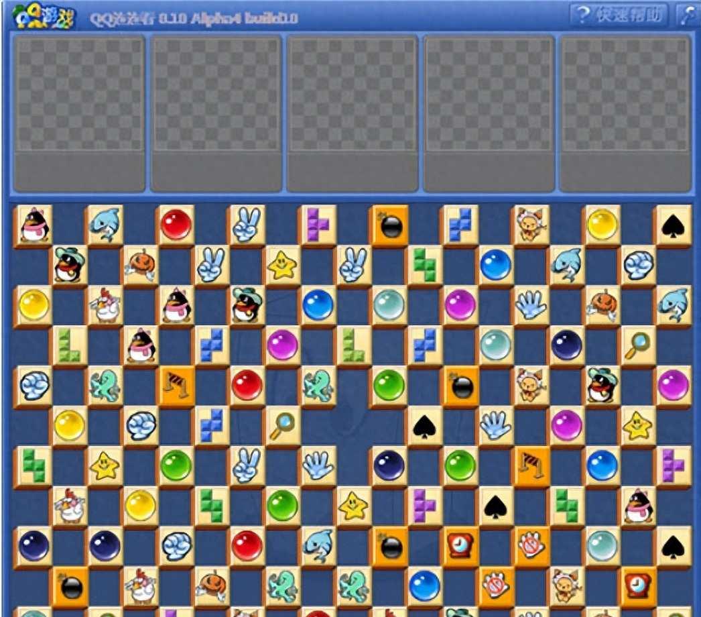Select the bomb tile in the fifth row
The image size is (701, 617).
(x=460, y=385)
